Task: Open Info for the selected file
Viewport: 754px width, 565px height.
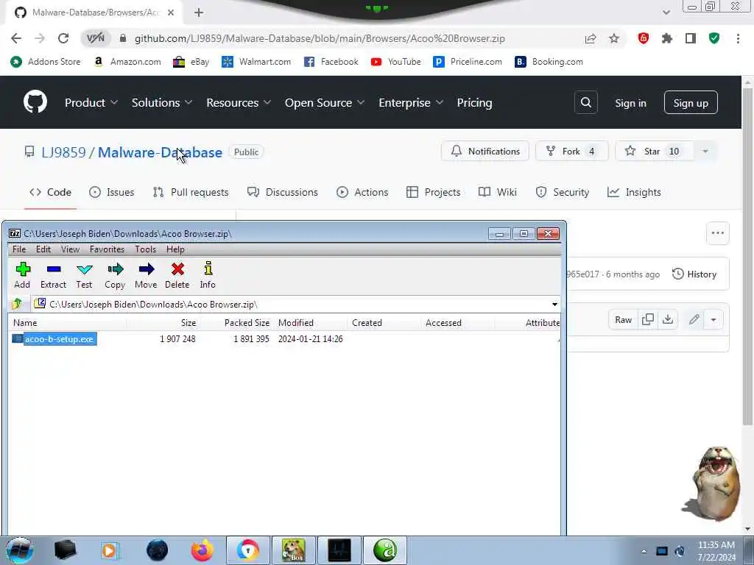Action: [208, 275]
